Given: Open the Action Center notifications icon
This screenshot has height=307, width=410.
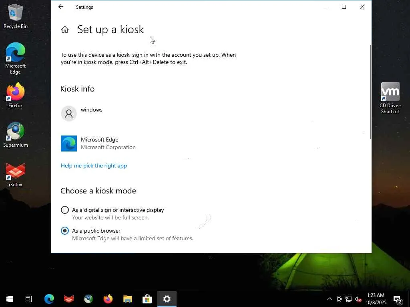Looking at the screenshot, I should pyautogui.click(x=398, y=299).
